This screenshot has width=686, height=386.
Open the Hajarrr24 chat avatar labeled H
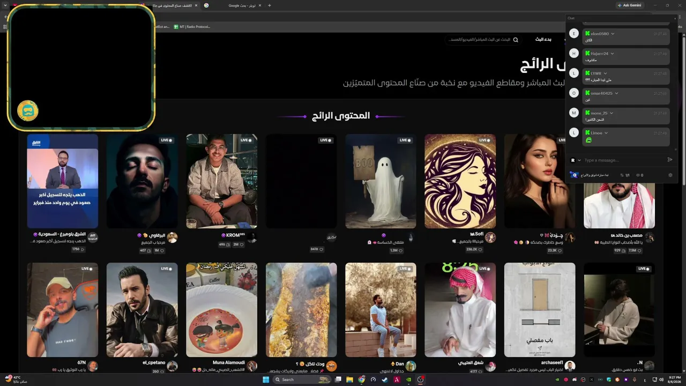[574, 54]
